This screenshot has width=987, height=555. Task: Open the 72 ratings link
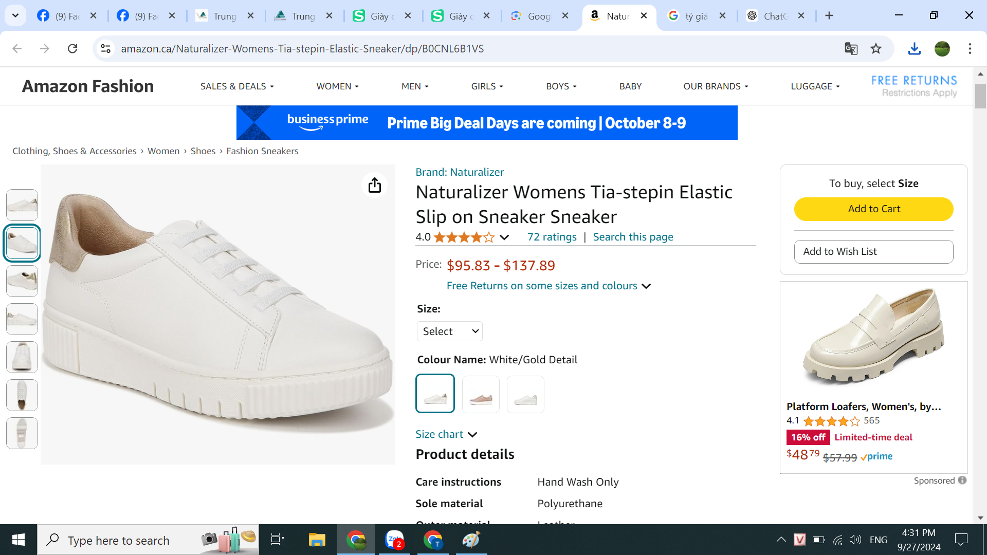pyautogui.click(x=552, y=237)
